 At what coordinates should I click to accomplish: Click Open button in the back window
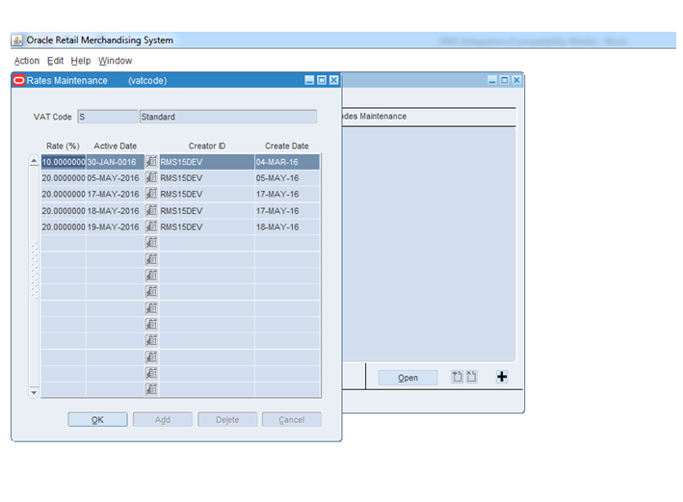point(407,378)
